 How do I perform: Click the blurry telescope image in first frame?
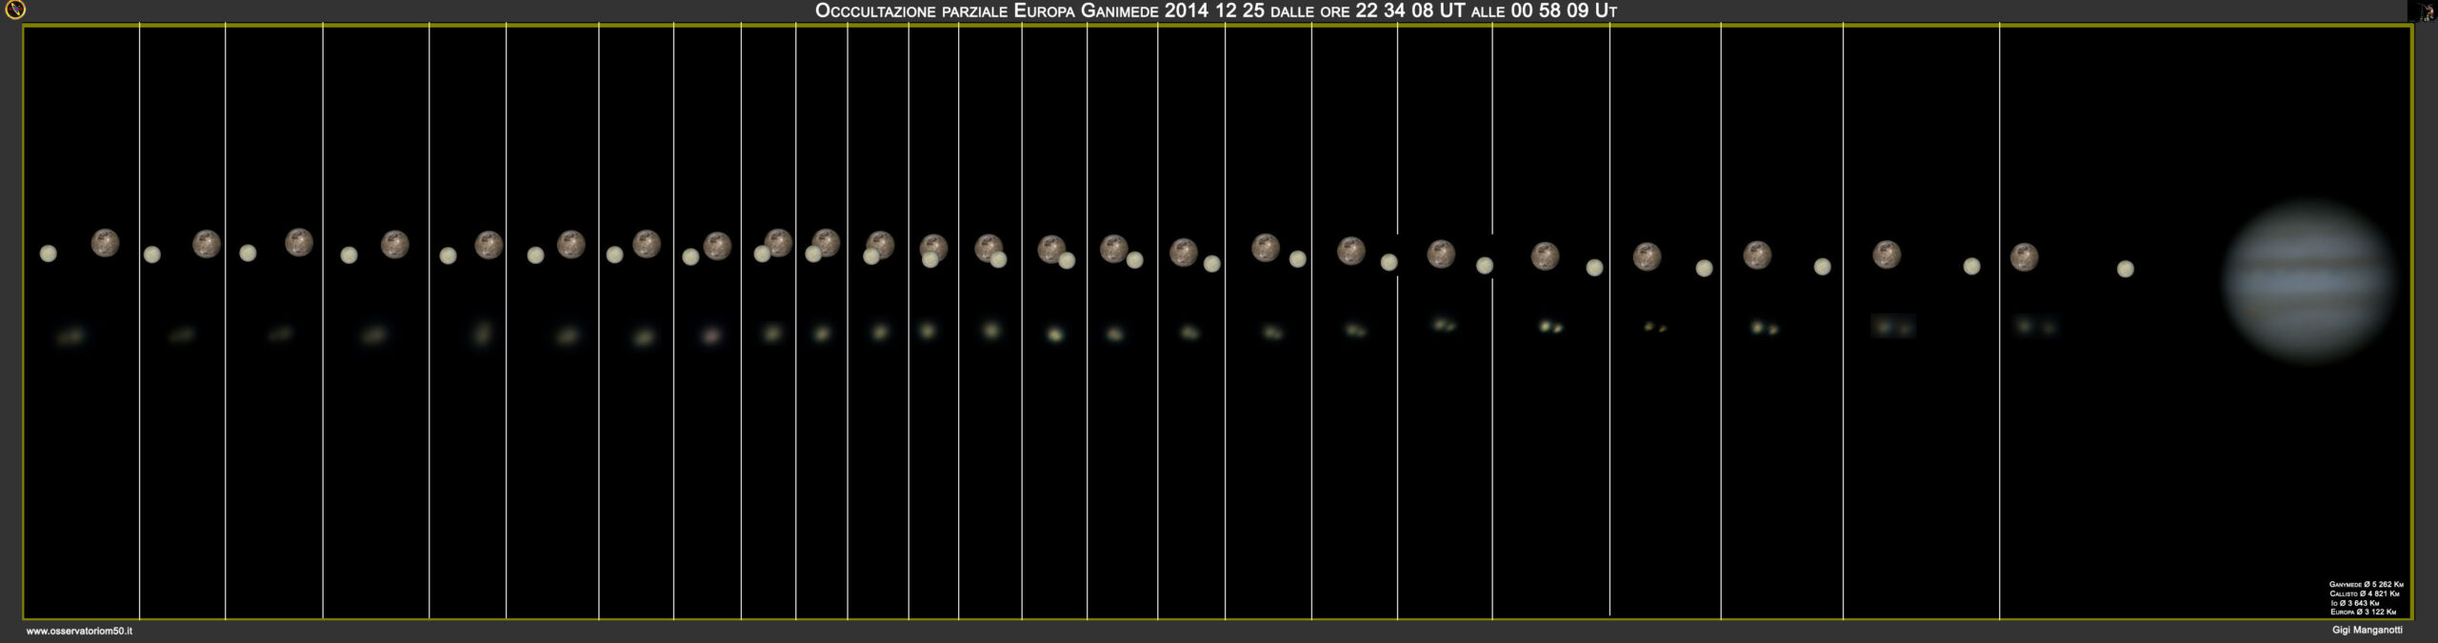(x=71, y=336)
